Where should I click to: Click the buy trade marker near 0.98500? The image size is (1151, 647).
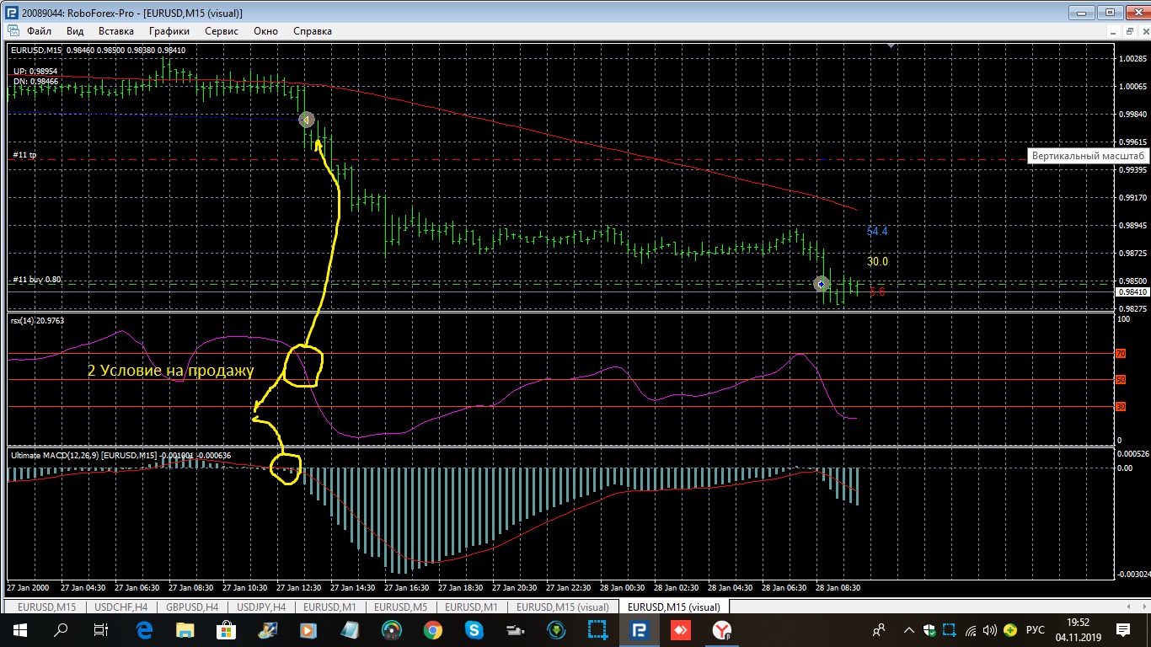coord(822,284)
